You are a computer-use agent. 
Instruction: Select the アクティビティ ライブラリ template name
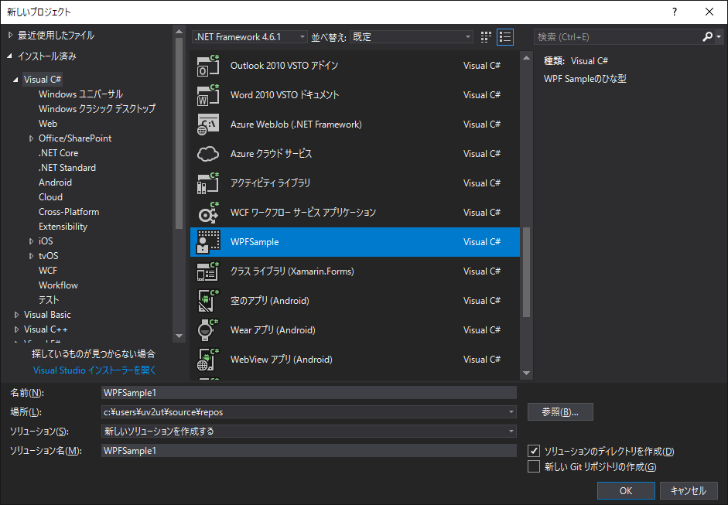270,183
